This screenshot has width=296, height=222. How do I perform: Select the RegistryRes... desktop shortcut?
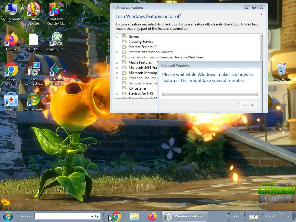click(56, 42)
